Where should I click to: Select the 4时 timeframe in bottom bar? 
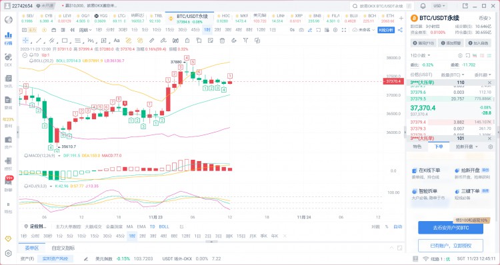163,236
